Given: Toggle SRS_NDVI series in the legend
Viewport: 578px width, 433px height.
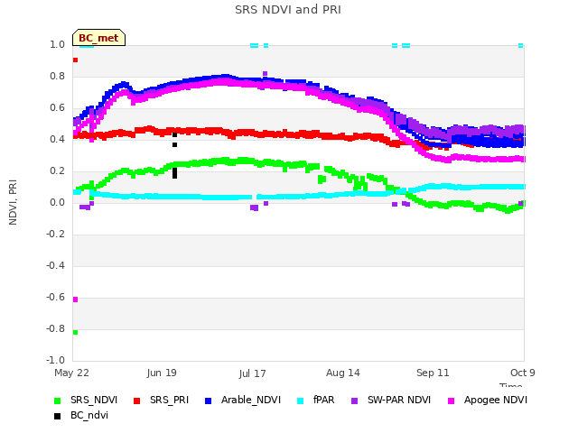Looking at the screenshot, I should pos(86,401).
